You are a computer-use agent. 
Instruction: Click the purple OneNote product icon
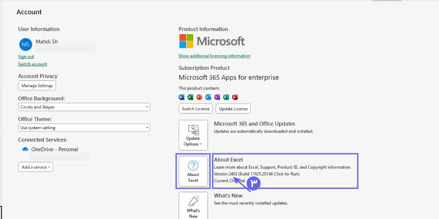coord(217,97)
